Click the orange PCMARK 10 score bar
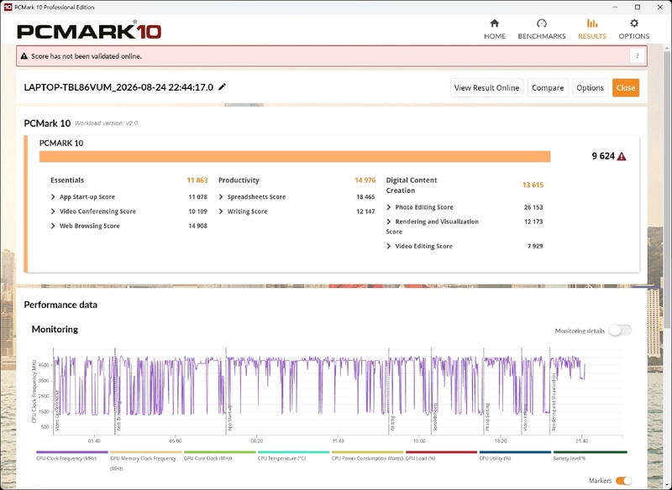This screenshot has height=490, width=672. tap(295, 157)
